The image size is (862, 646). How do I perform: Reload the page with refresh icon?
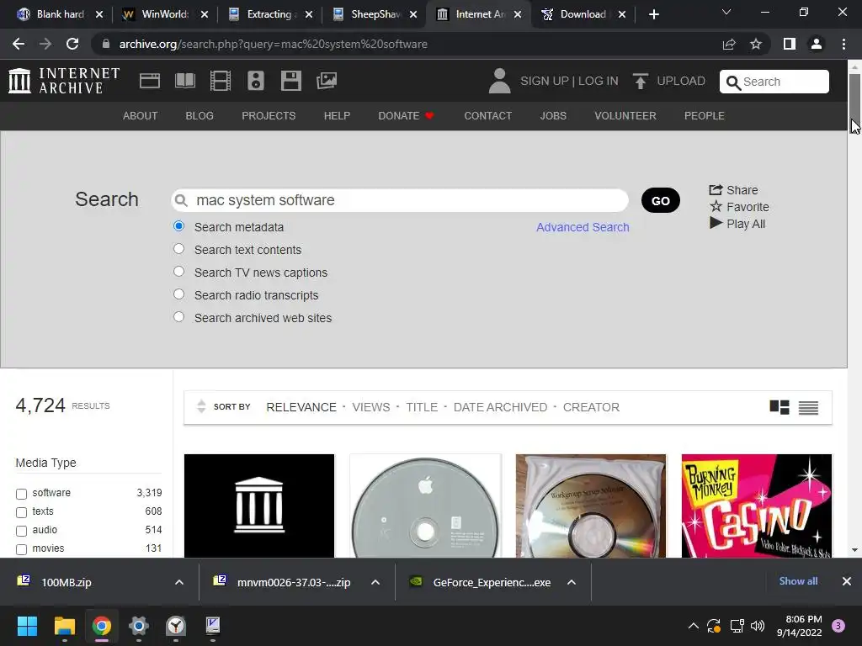pyautogui.click(x=72, y=44)
